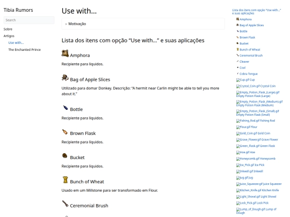Click the Bucket heading text
Screen dimensions: 290x217
click(77, 158)
